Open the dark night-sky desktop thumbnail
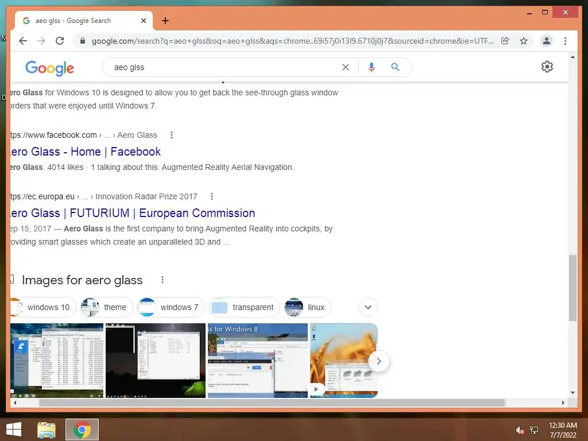Screen dimensions: 588x441 156,361
